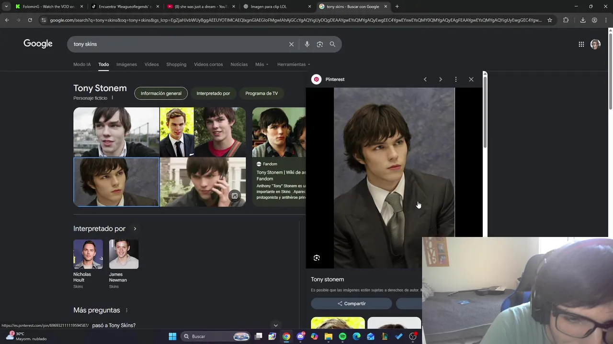Switch to the leagueoflegends TikTok tab
The image size is (613, 344).
[125, 7]
